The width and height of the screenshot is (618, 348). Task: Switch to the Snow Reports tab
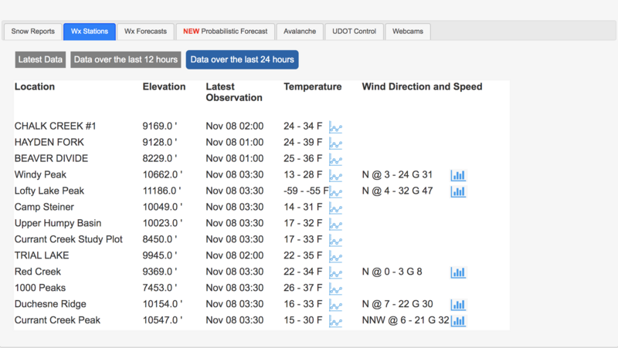(x=32, y=32)
